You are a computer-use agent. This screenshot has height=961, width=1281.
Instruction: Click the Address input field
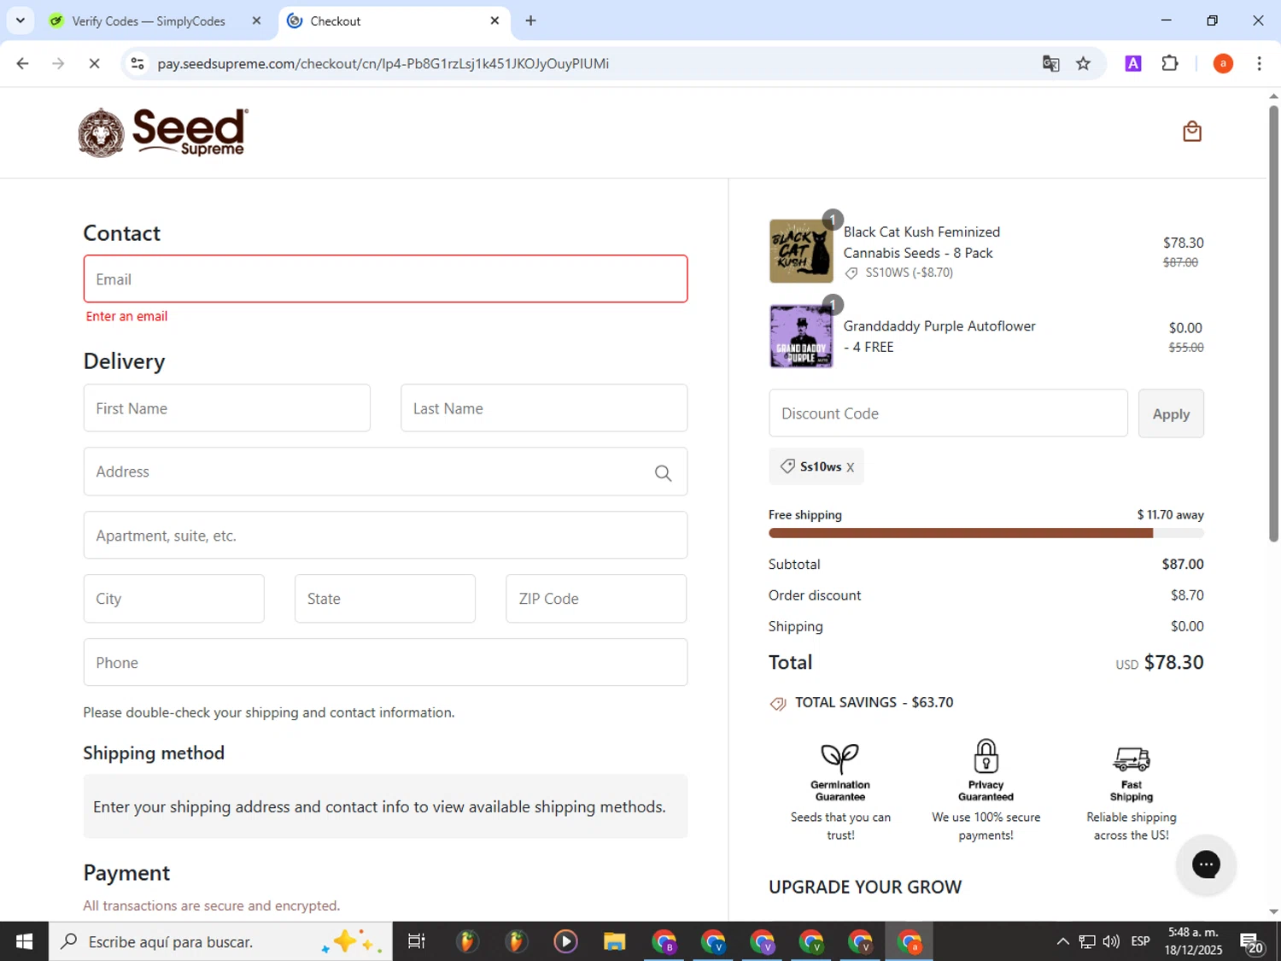pyautogui.click(x=385, y=472)
